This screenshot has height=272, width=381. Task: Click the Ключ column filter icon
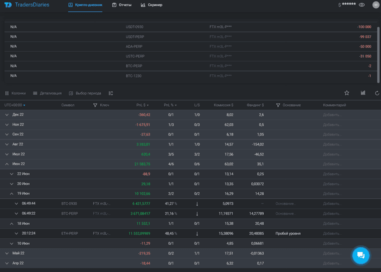95,105
